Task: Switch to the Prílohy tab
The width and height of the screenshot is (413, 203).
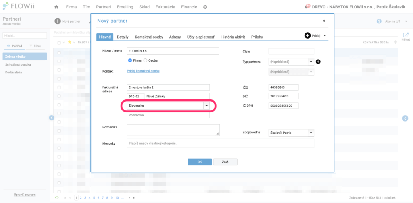Action: tap(257, 37)
